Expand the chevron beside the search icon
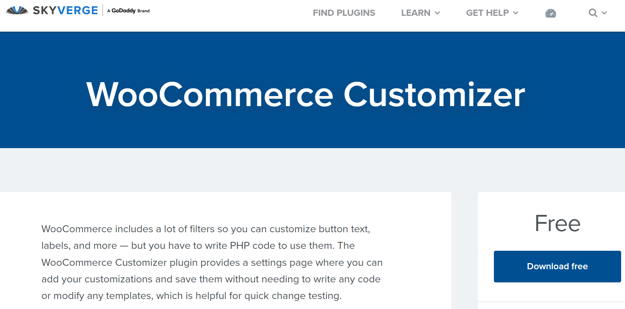 click(x=604, y=13)
